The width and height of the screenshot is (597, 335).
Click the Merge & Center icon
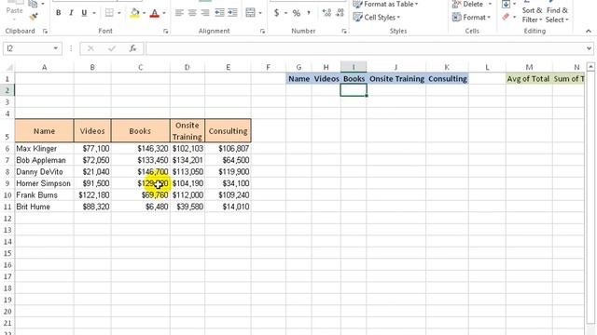(250, 13)
